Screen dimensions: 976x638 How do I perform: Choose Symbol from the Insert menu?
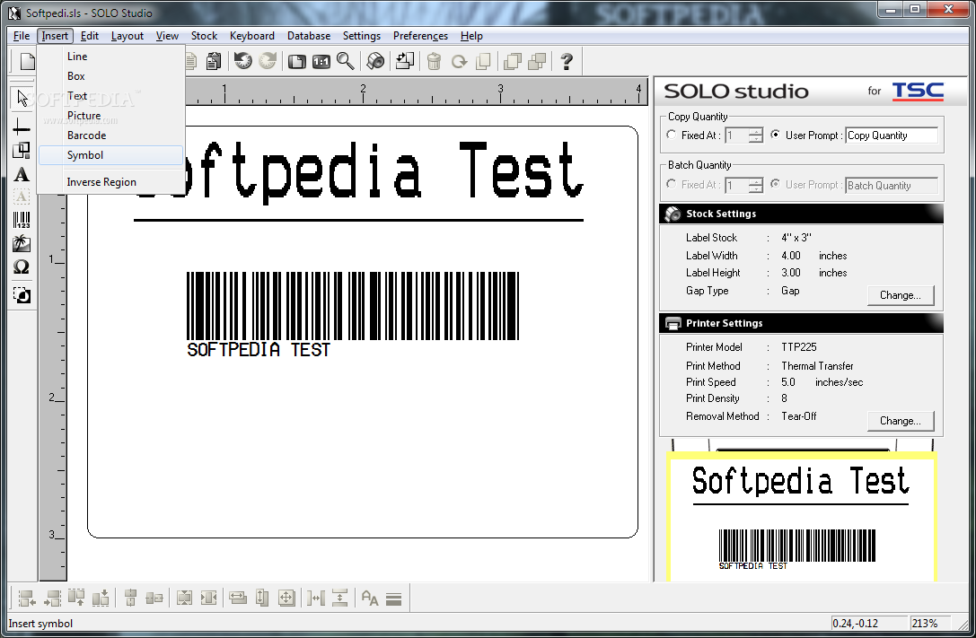(110, 155)
